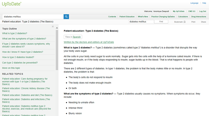Open the Help link
The height and width of the screenshot is (116, 209).
tap(204, 3)
